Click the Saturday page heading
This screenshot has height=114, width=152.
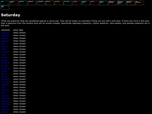tap(11, 15)
